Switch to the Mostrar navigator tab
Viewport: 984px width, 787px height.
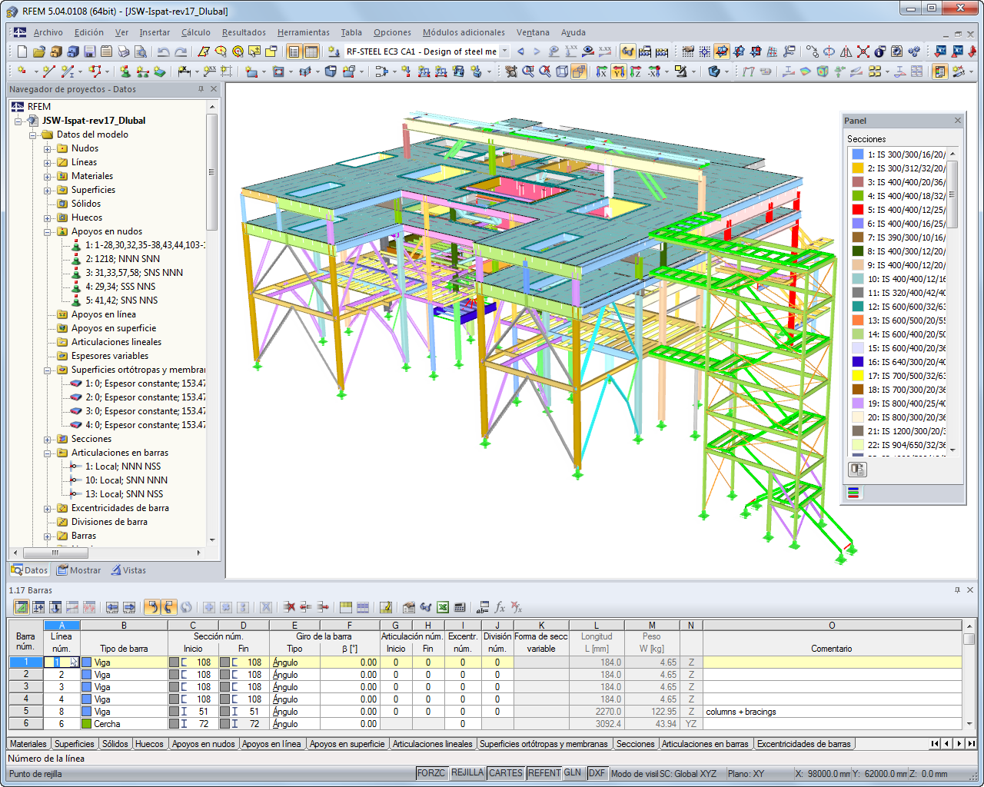click(78, 570)
